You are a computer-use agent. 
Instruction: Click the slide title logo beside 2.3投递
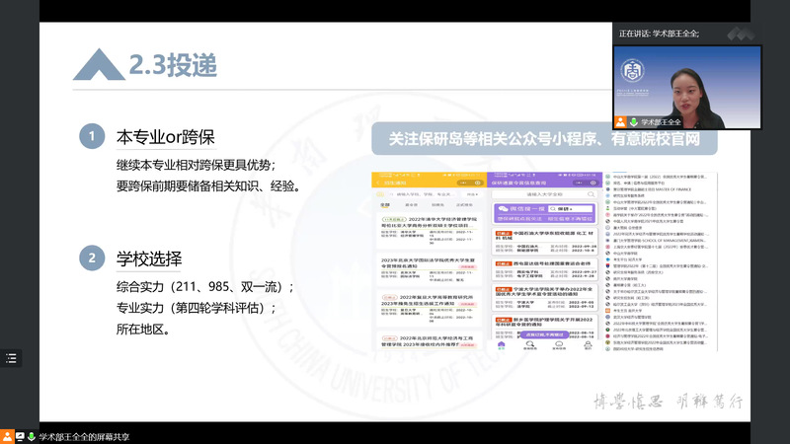point(98,65)
